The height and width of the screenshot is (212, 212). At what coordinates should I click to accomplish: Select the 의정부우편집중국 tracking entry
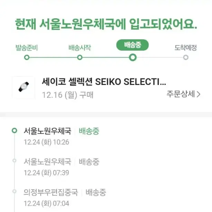[x=65, y=198]
